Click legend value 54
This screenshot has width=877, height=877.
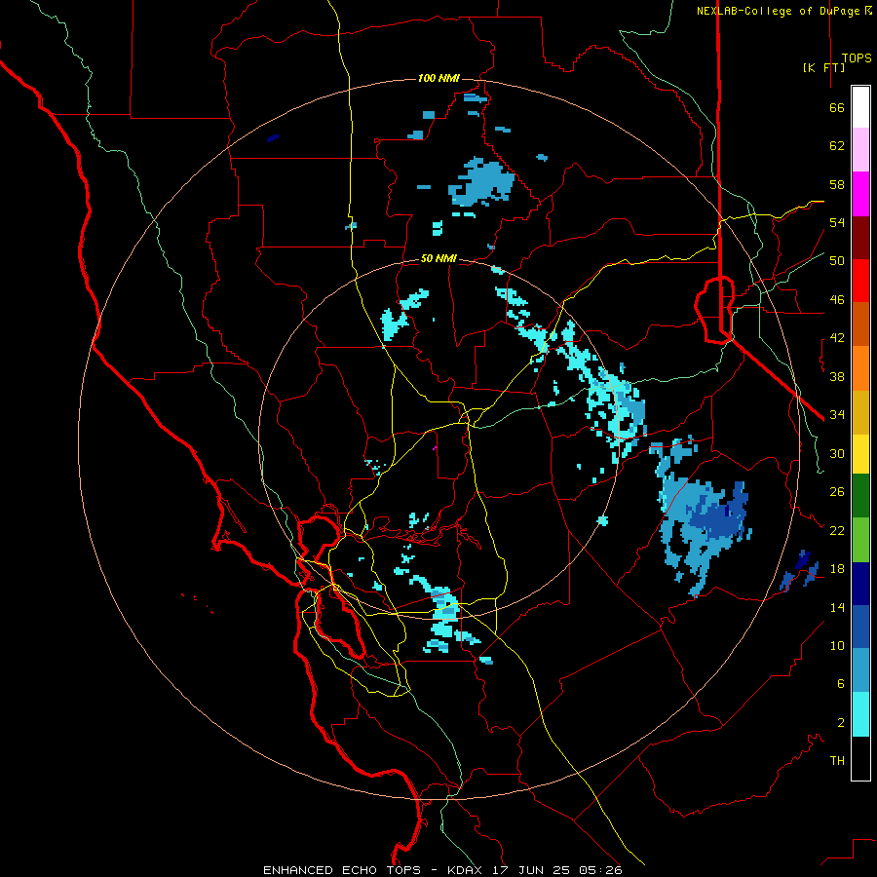(837, 222)
